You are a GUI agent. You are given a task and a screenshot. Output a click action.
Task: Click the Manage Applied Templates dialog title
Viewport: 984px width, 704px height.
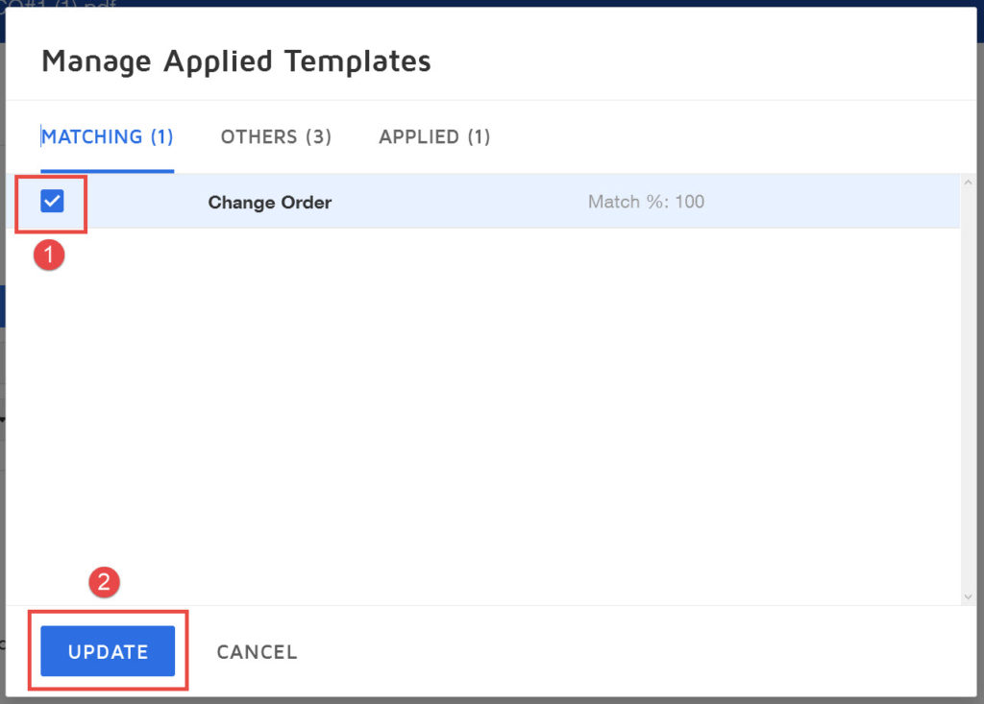pyautogui.click(x=236, y=61)
